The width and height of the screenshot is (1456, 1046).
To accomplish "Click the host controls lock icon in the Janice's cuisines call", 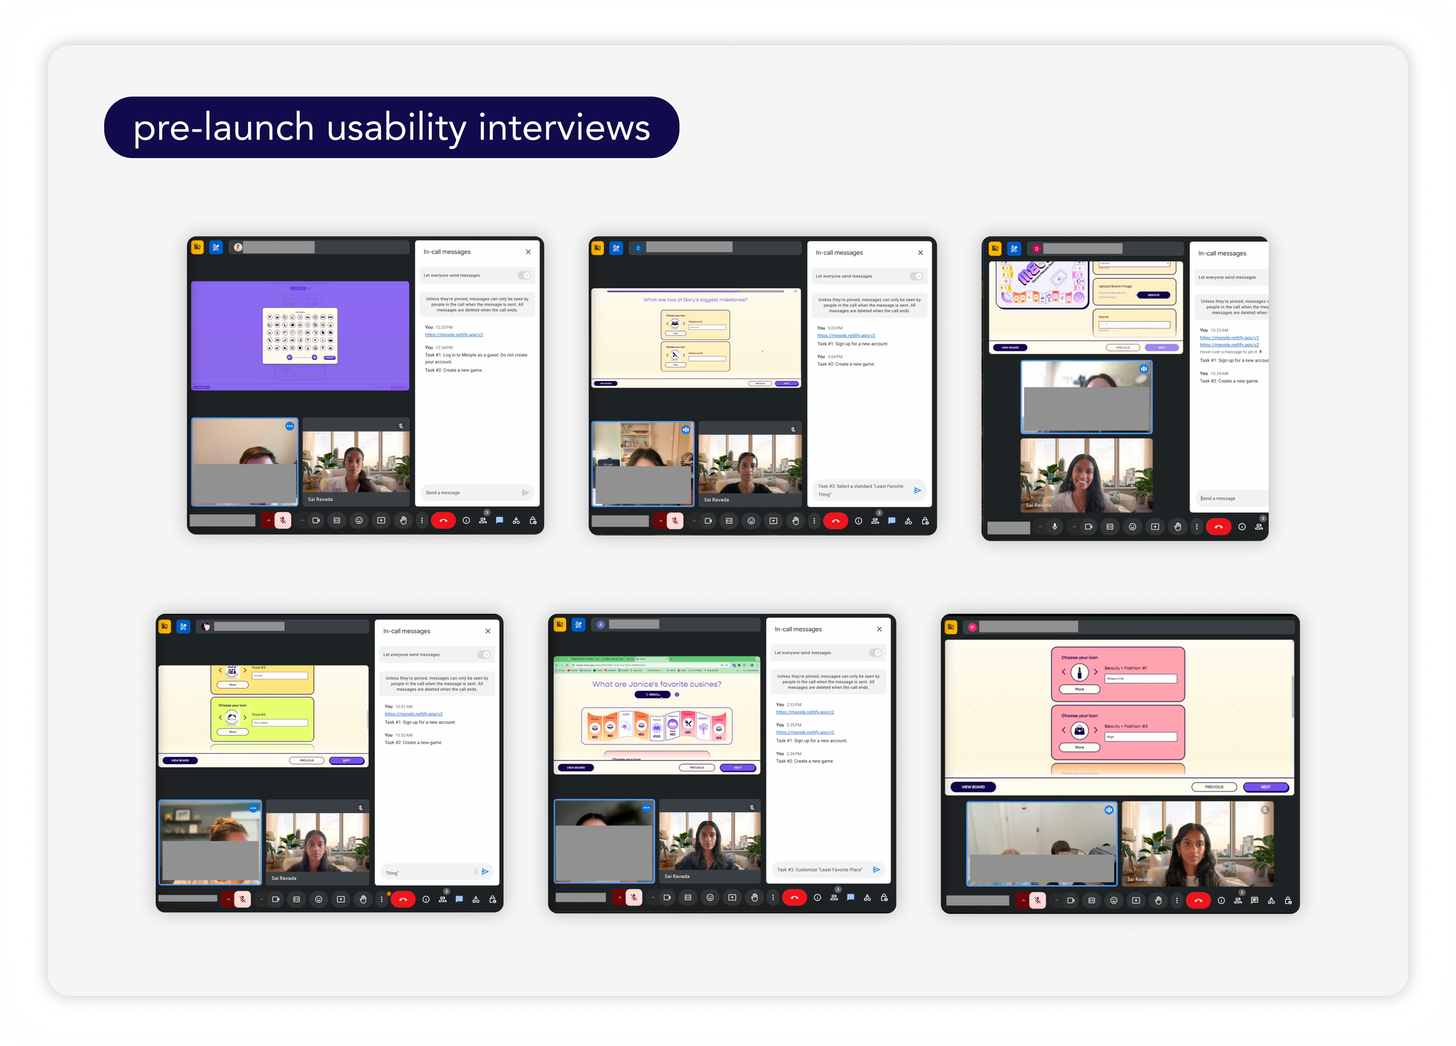I will 884,897.
